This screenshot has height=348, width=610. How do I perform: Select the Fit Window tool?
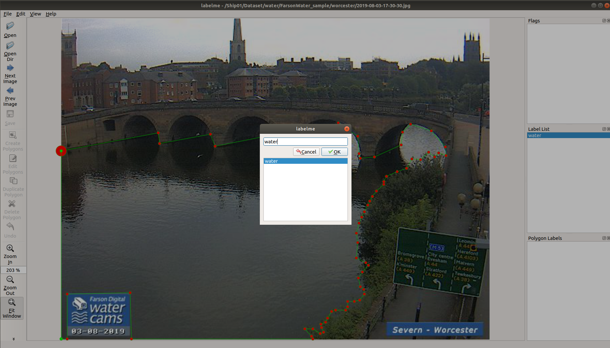[12, 308]
